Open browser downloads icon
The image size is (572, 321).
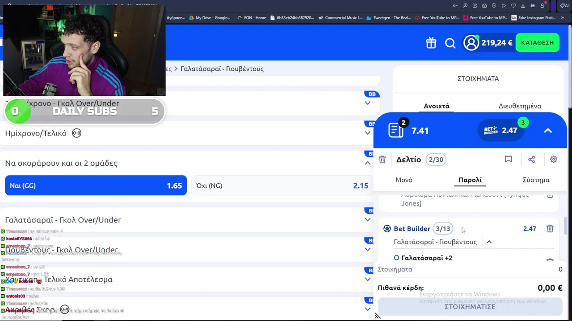tap(523, 6)
